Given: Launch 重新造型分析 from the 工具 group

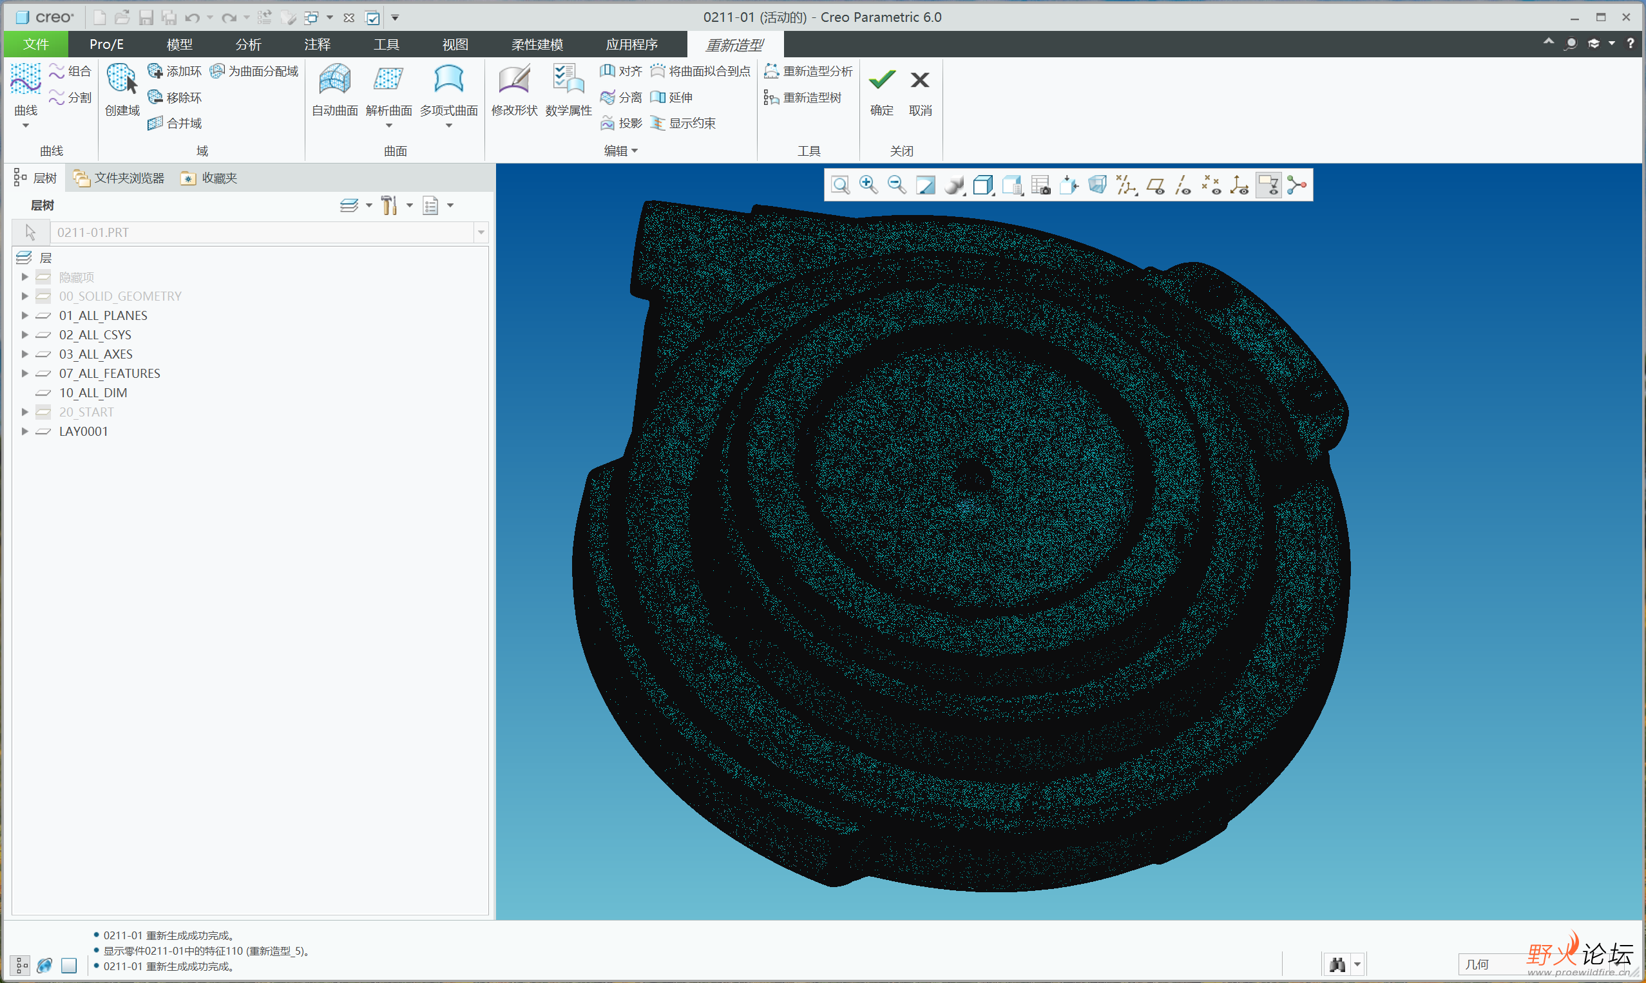Looking at the screenshot, I should pyautogui.click(x=808, y=71).
